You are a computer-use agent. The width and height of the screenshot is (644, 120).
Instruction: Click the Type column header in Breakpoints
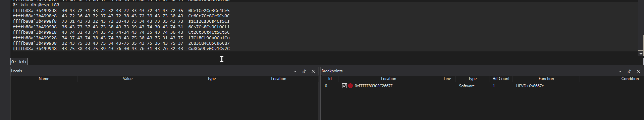pyautogui.click(x=473, y=79)
